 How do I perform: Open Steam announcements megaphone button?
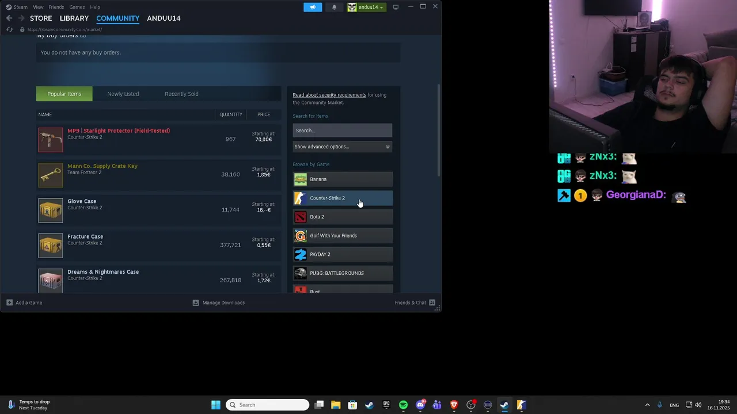[x=313, y=7]
